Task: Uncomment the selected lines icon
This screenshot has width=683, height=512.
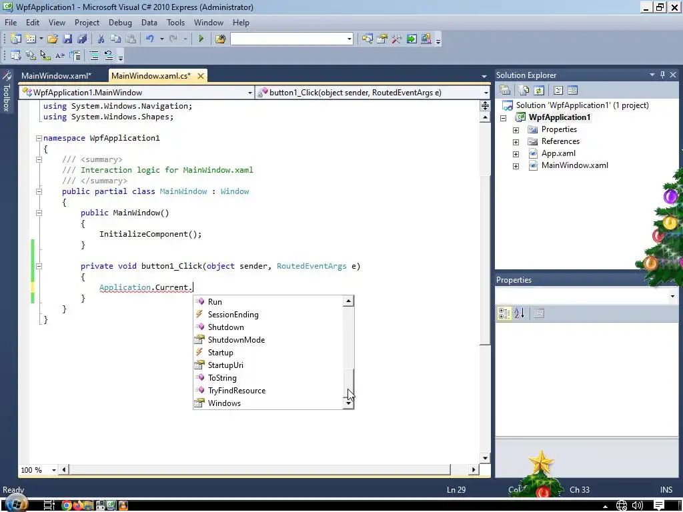Action: (109, 55)
